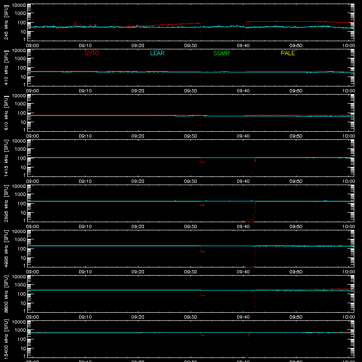Click the red SVTO legend label
The height and width of the screenshot is (362, 362).
point(92,53)
